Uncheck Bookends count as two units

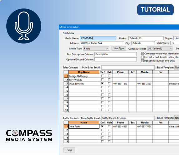point(142,61)
